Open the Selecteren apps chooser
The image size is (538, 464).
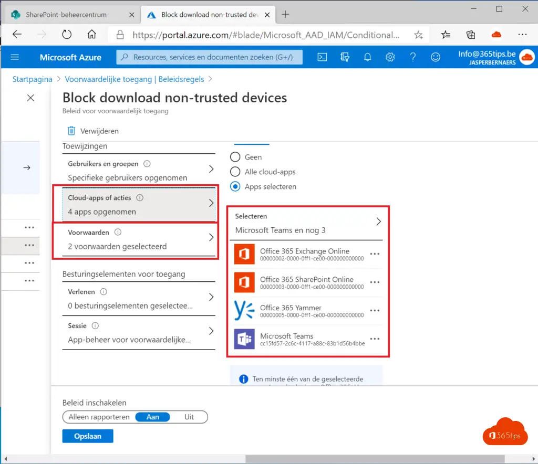tap(308, 223)
